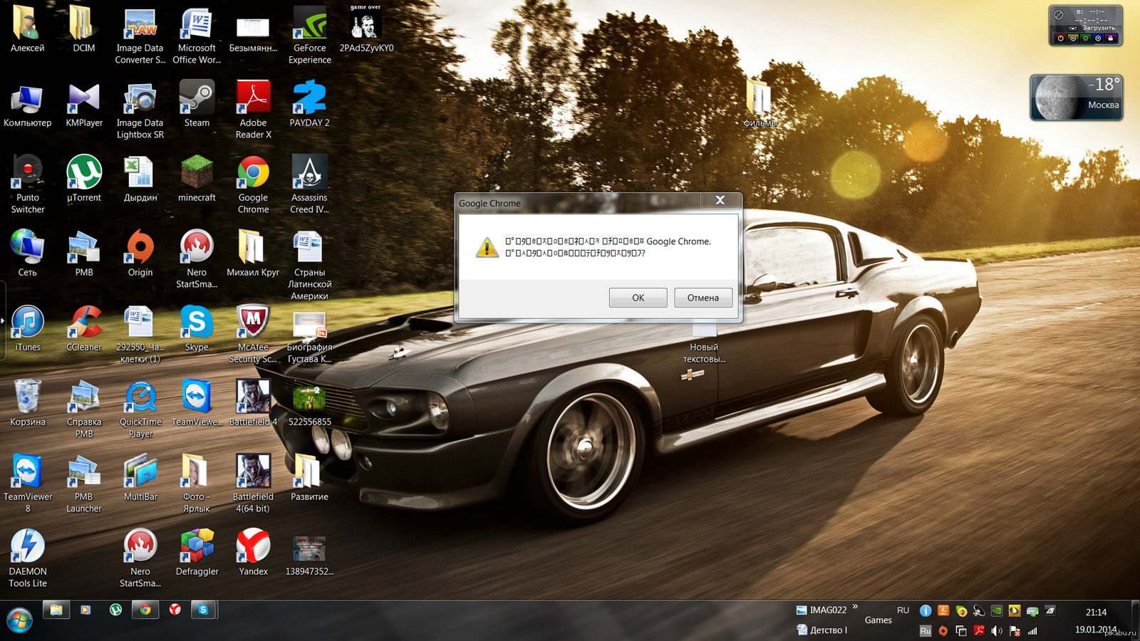The height and width of the screenshot is (641, 1140).
Task: Click OK in the Google Chrome dialog
Action: [x=638, y=298]
